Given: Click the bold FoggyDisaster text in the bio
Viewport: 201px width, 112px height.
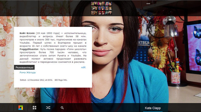Looking at the screenshot, I should click(x=29, y=49).
